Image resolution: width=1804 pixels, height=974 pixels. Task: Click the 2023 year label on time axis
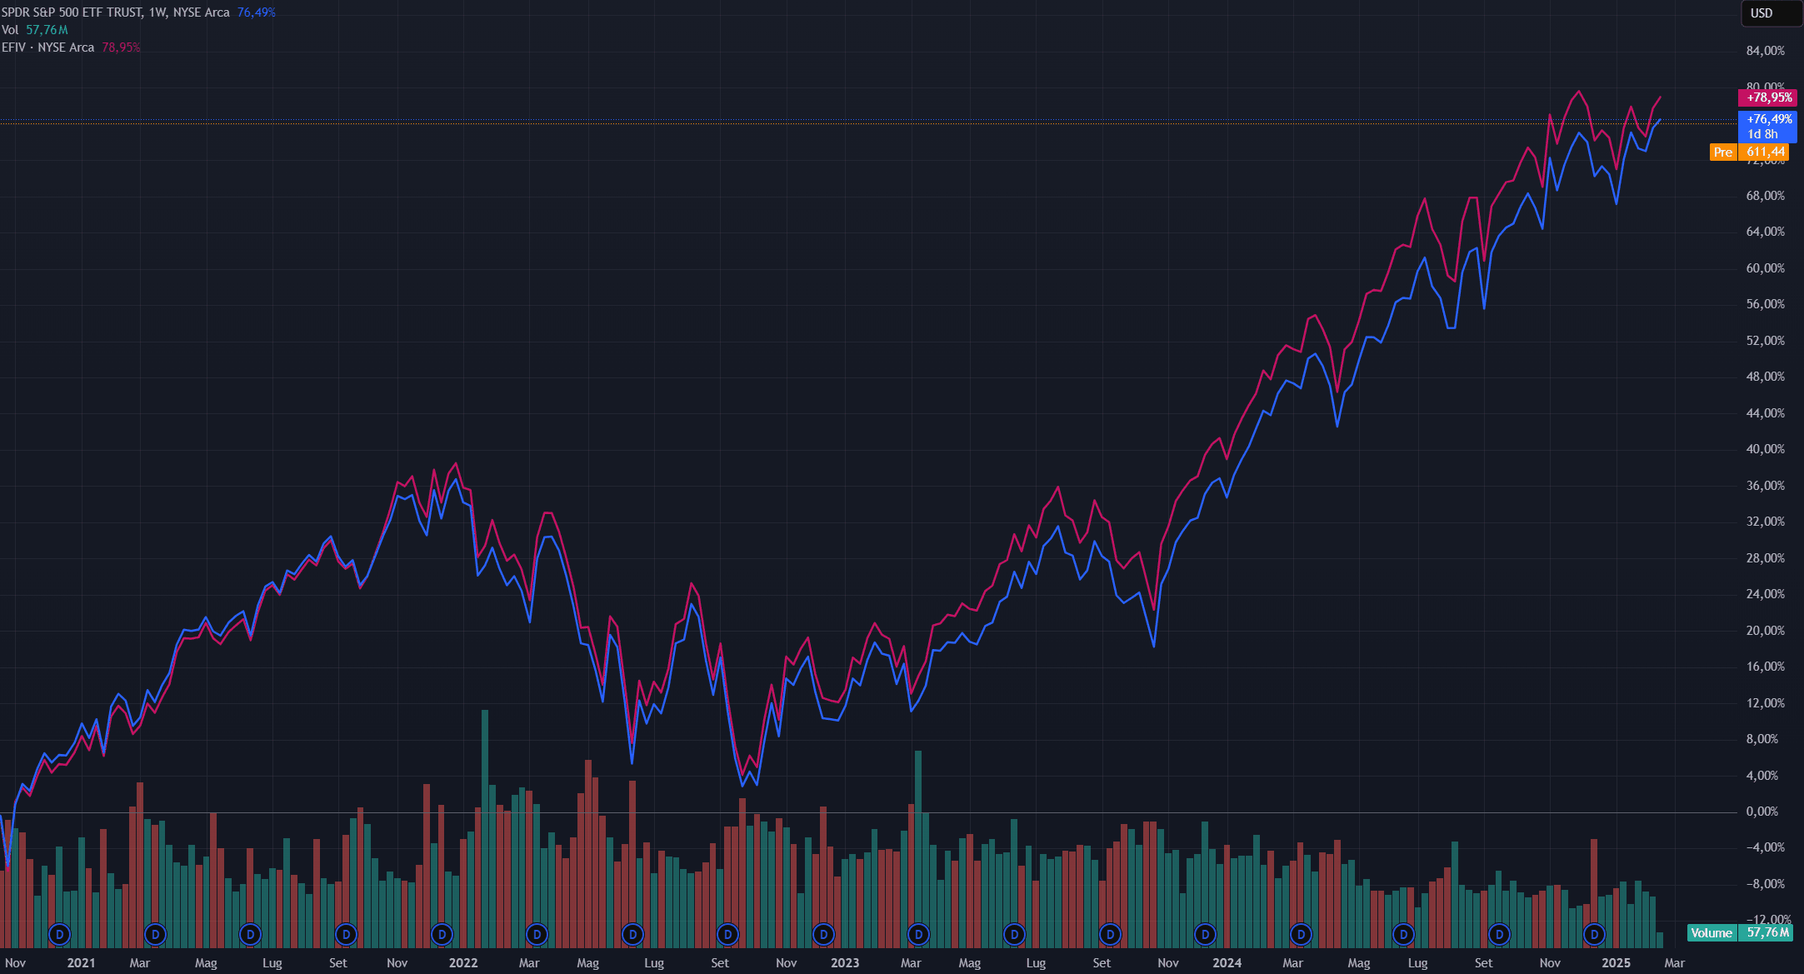pos(845,963)
